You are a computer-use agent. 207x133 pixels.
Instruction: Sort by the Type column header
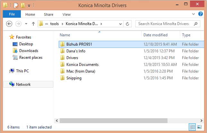click(186, 35)
